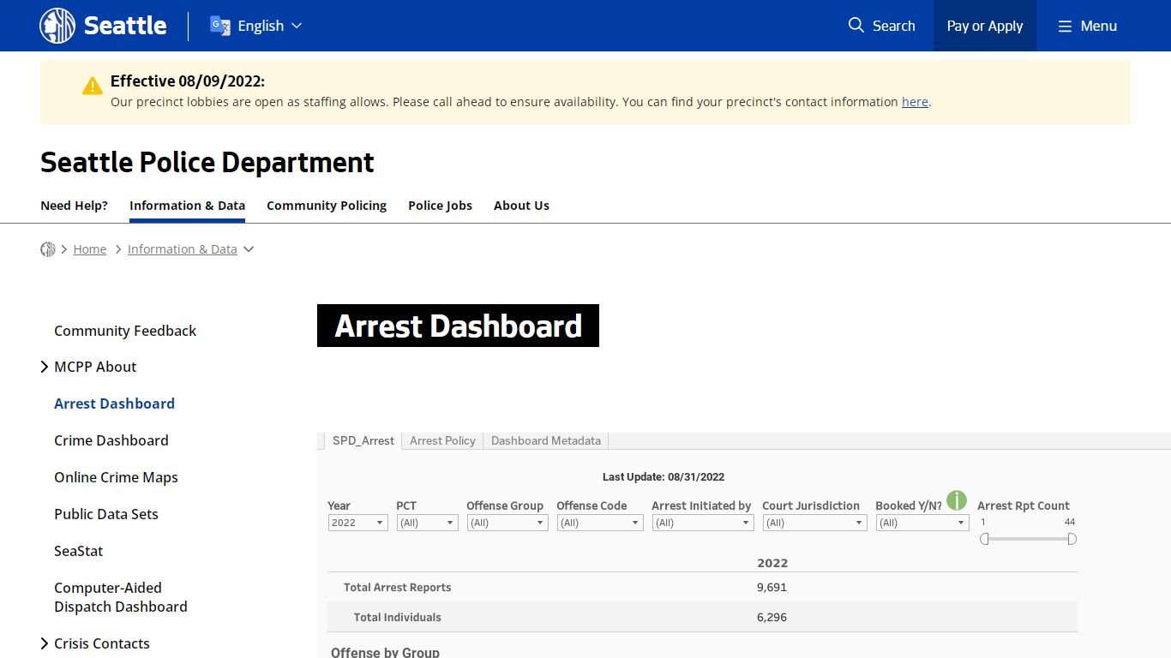Open the Offense Group filter dropdown
Image resolution: width=1171 pixels, height=658 pixels.
tap(507, 523)
